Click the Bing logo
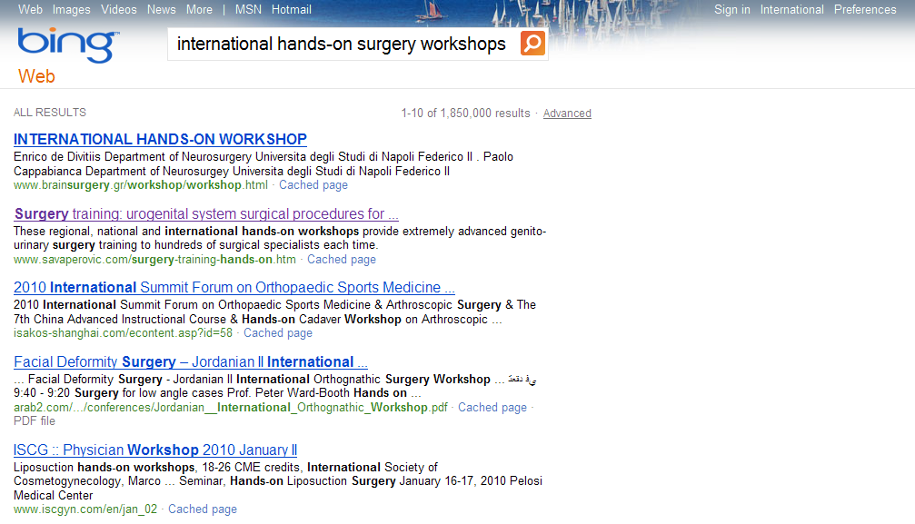 click(x=67, y=44)
